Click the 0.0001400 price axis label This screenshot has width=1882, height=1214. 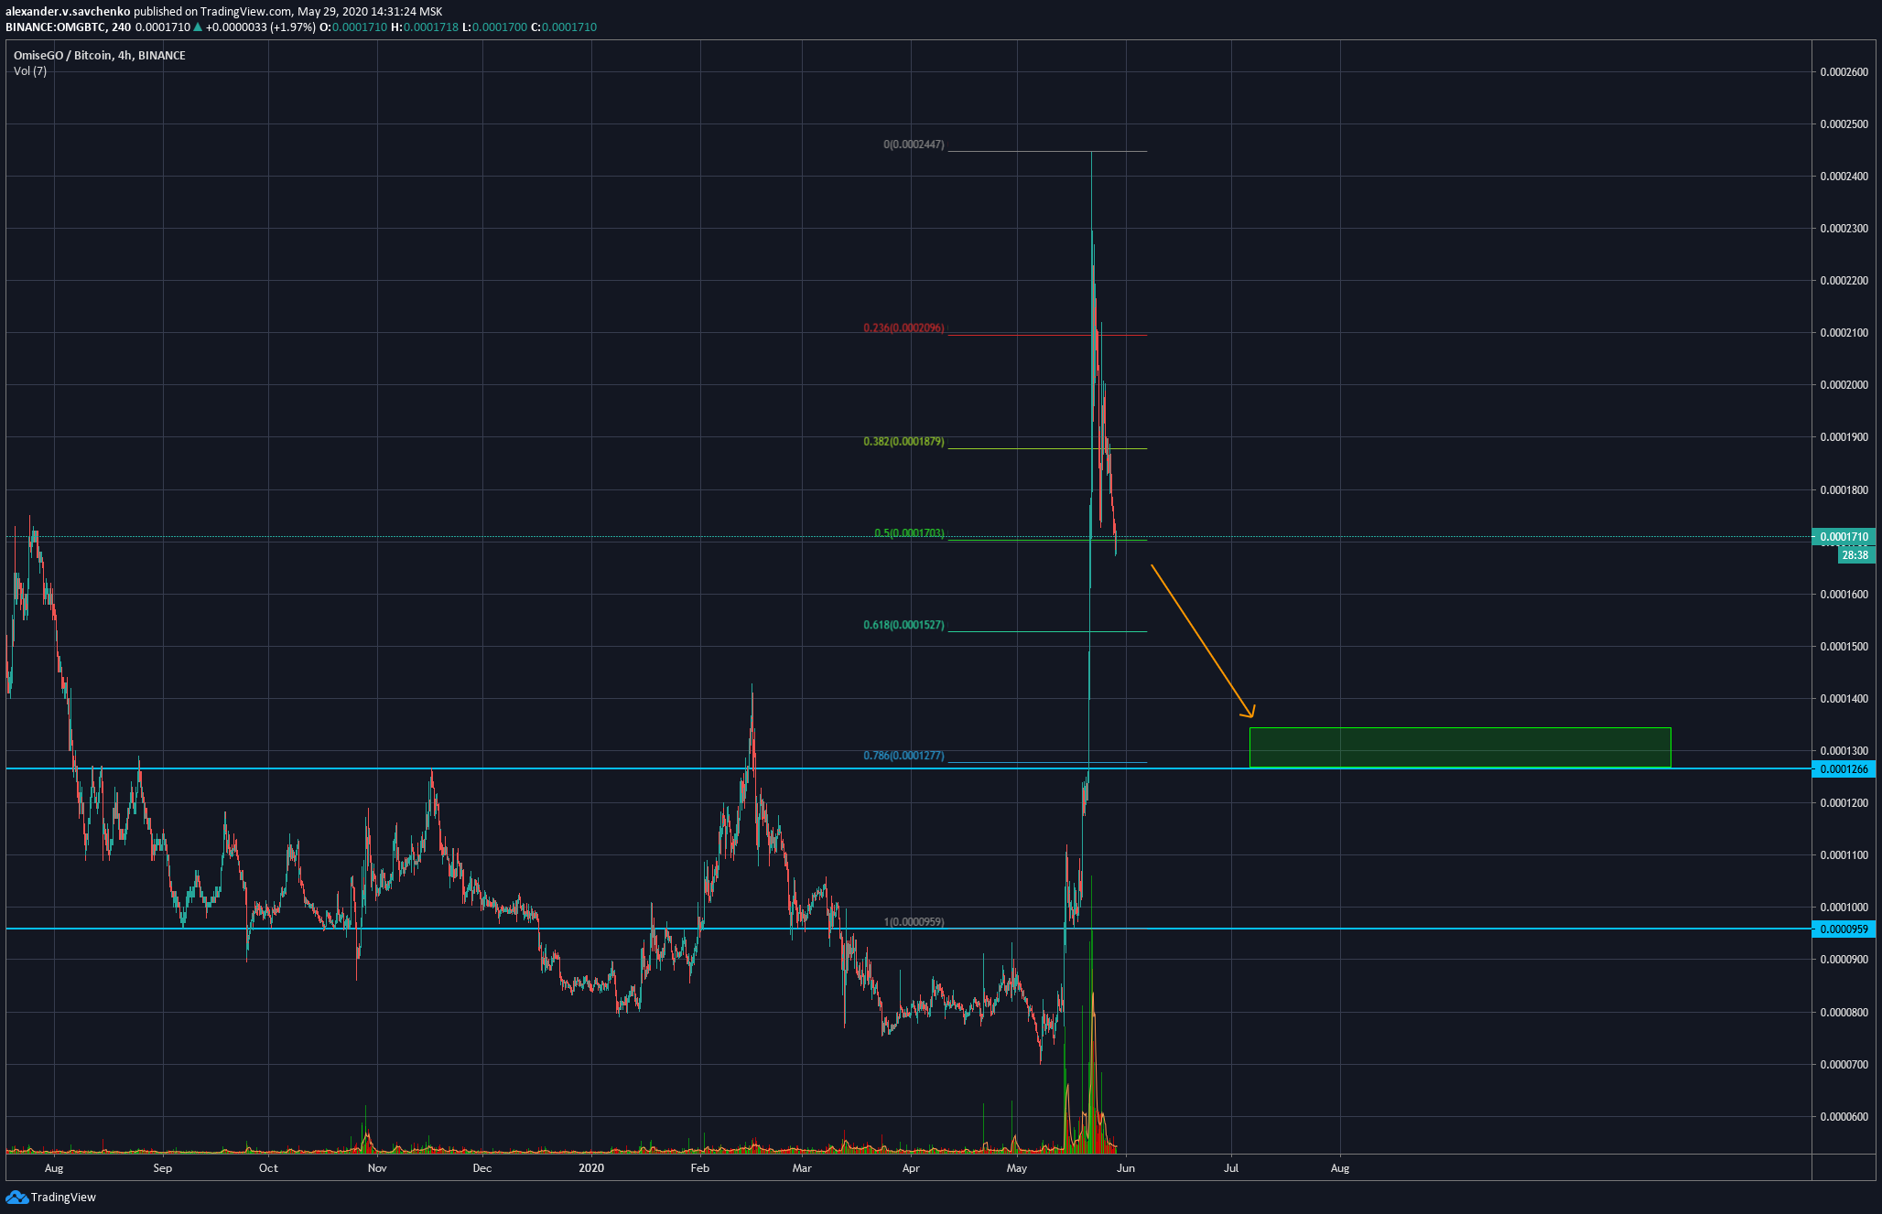coord(1844,699)
